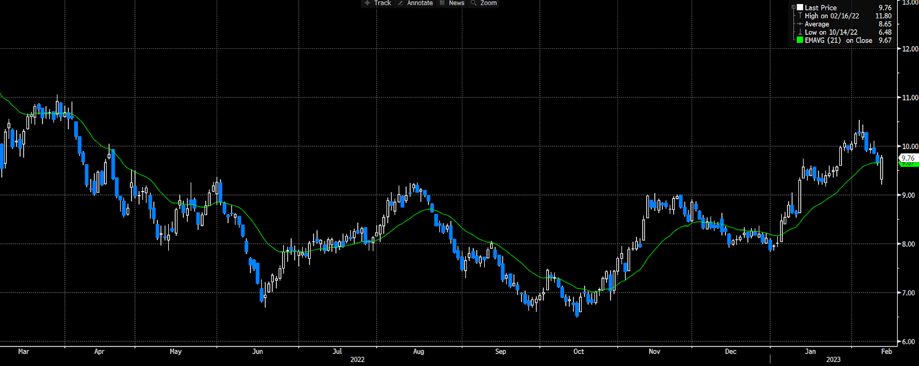
Task: Click the Average marker icon in legend
Action: tap(800, 24)
